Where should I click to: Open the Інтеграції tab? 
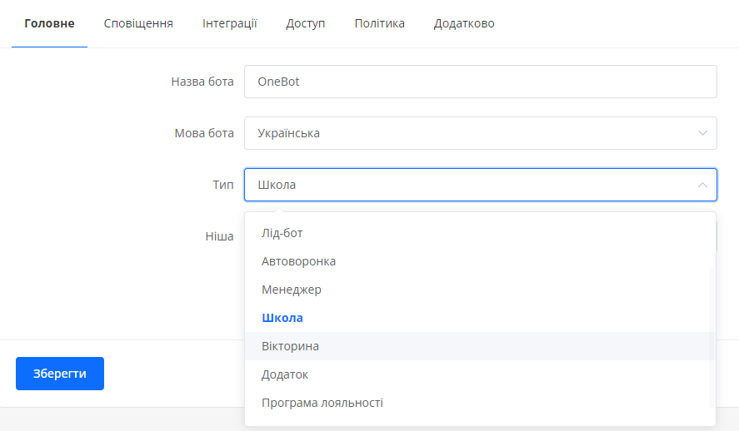point(229,23)
